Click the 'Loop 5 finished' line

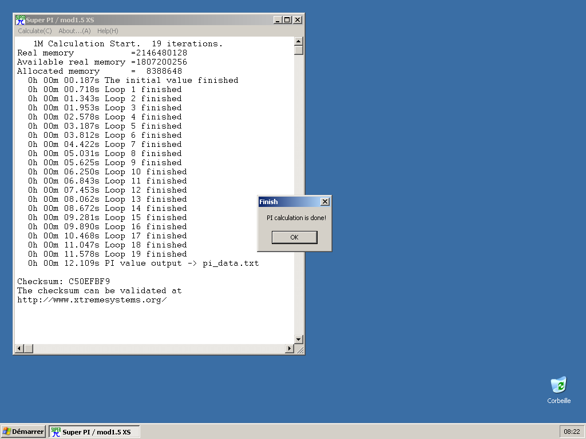(105, 126)
